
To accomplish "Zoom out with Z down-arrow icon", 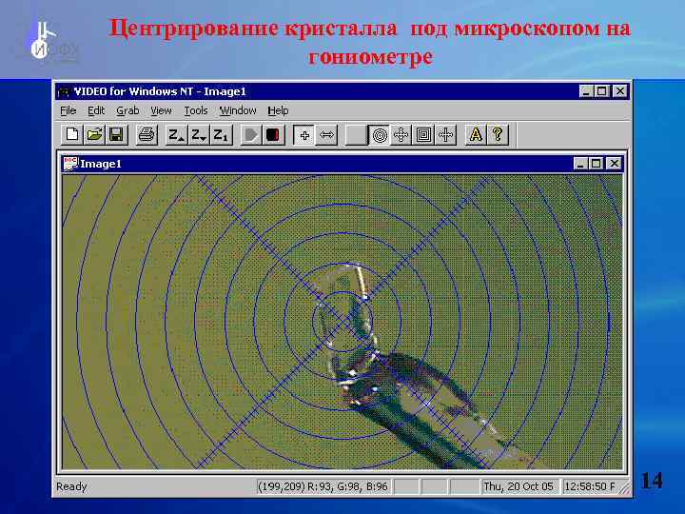I will pos(198,134).
